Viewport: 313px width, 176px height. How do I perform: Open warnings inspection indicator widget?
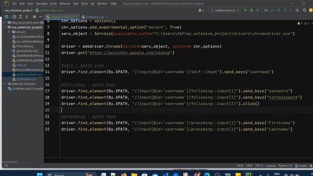coord(303,23)
